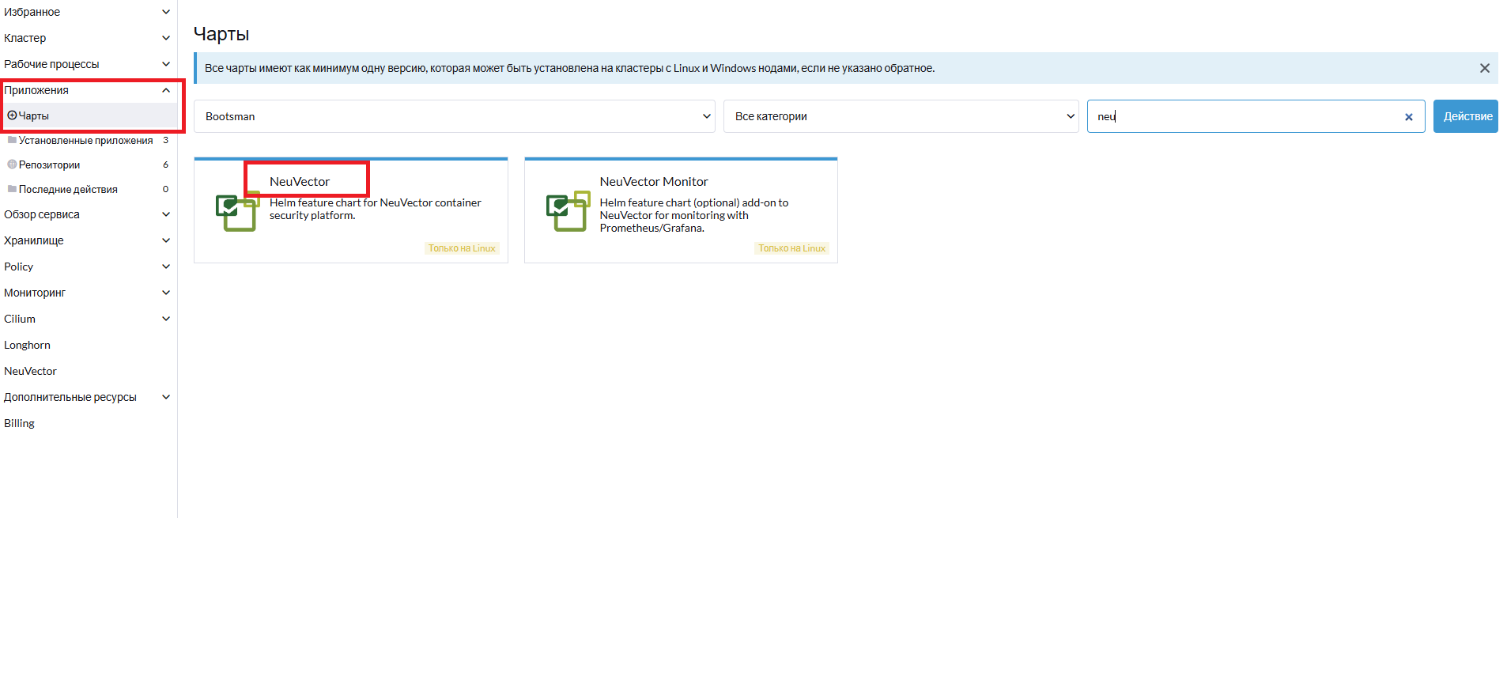Screen dimensions: 1507x673
Task: Open Repositories globe icon item
Action: coord(12,164)
